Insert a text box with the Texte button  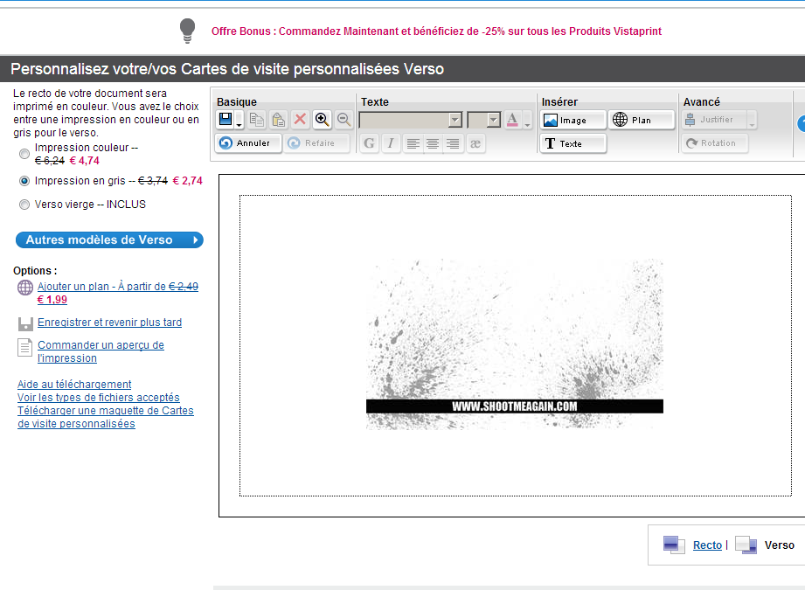pos(573,143)
